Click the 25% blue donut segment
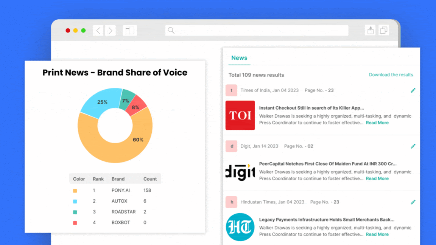Image resolution: width=436 pixels, height=245 pixels. [101, 101]
